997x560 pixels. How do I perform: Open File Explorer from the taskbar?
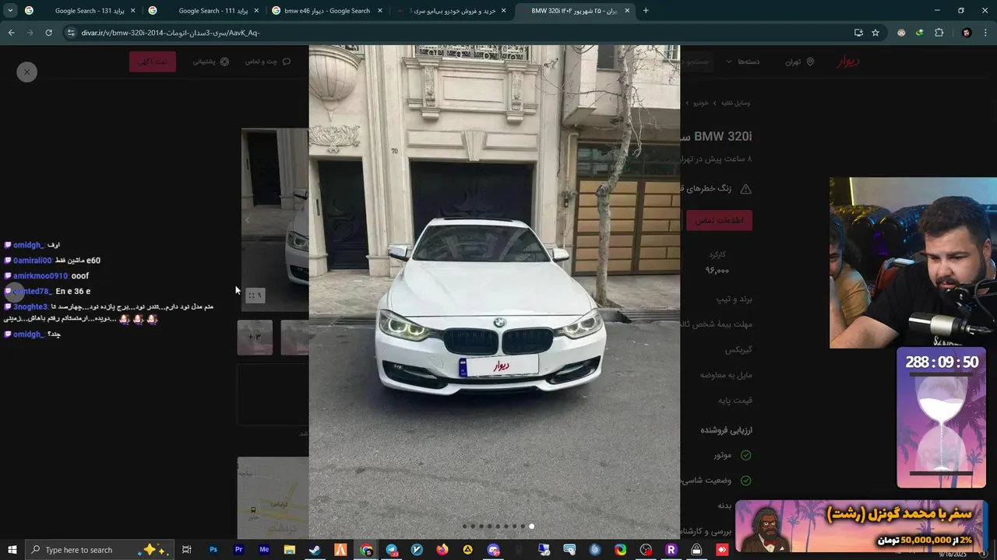(x=290, y=550)
